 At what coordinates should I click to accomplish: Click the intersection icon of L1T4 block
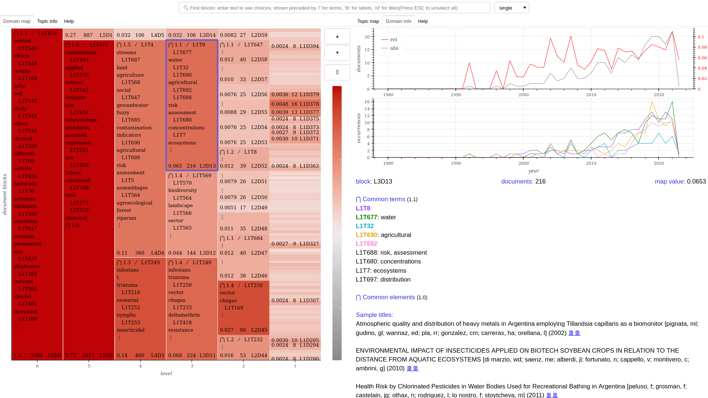tap(119, 45)
